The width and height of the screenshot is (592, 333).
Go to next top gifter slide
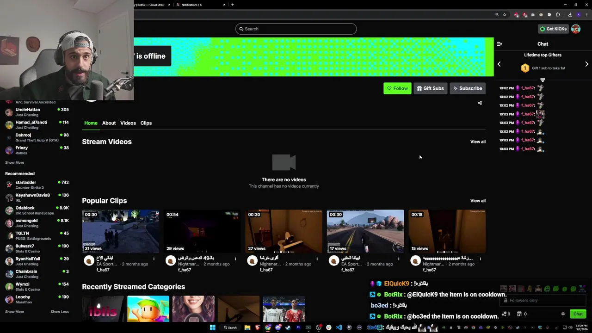click(x=586, y=64)
